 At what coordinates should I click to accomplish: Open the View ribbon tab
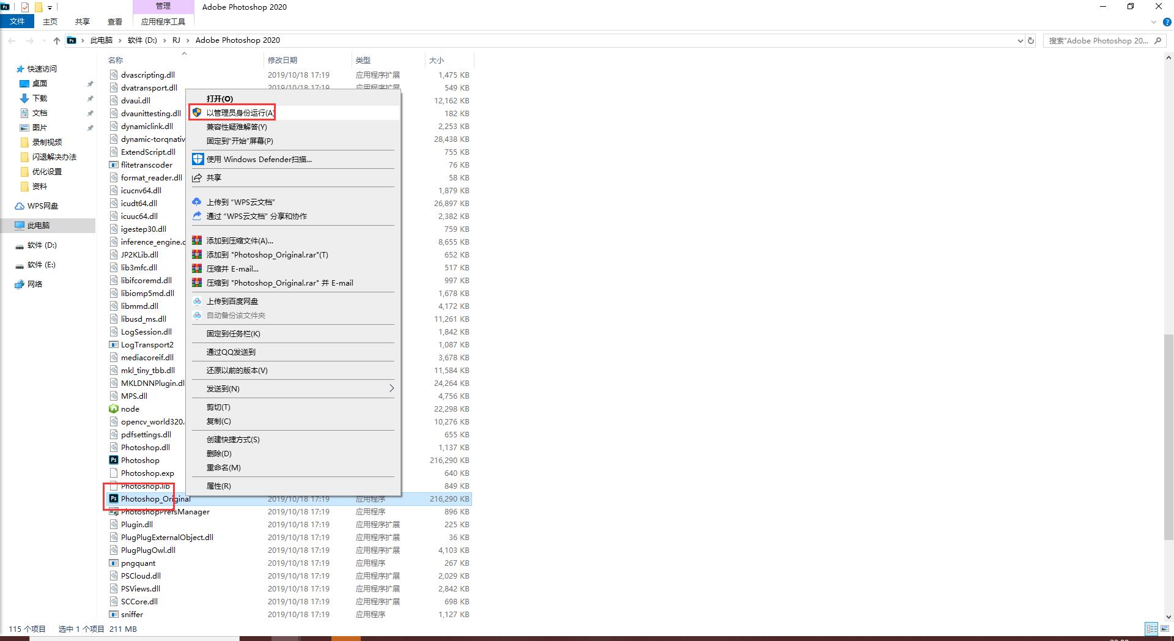coord(114,22)
